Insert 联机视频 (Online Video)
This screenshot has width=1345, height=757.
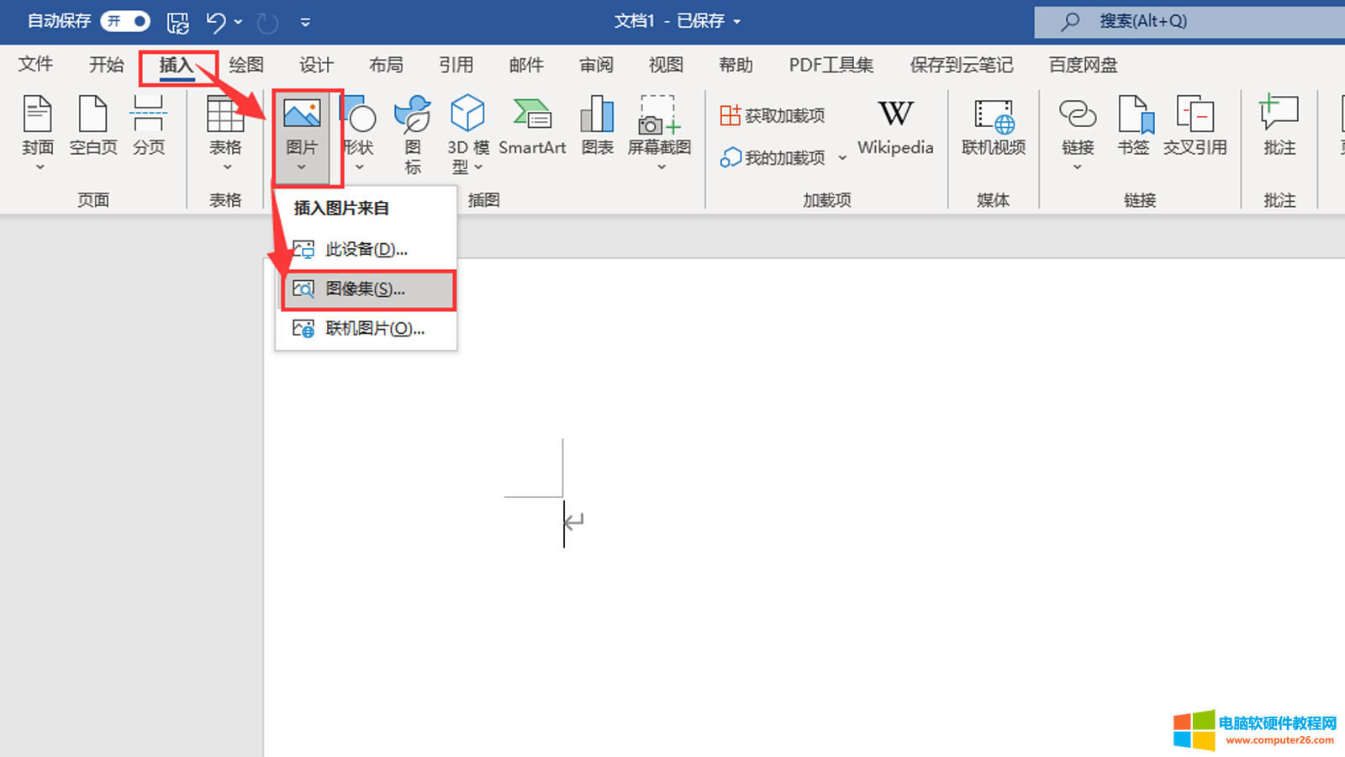994,127
